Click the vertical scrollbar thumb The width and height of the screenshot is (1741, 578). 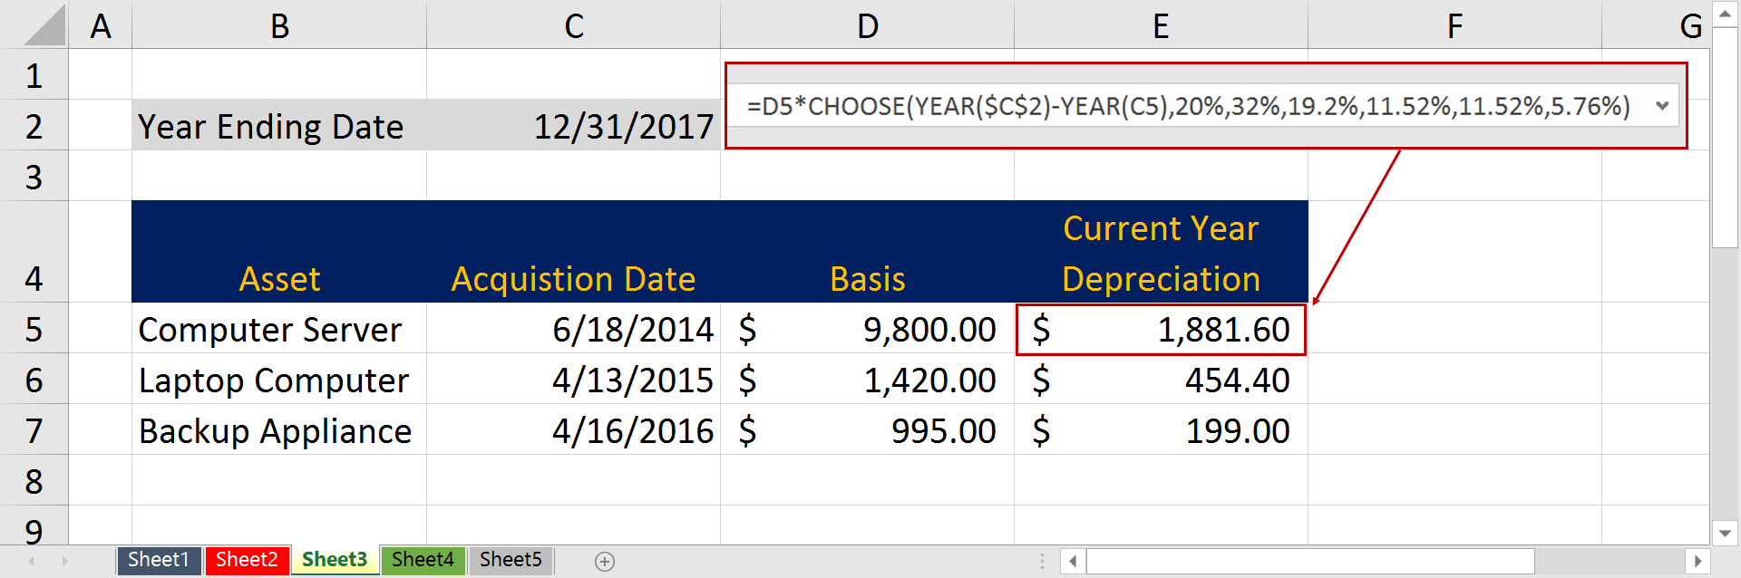pos(1725,137)
